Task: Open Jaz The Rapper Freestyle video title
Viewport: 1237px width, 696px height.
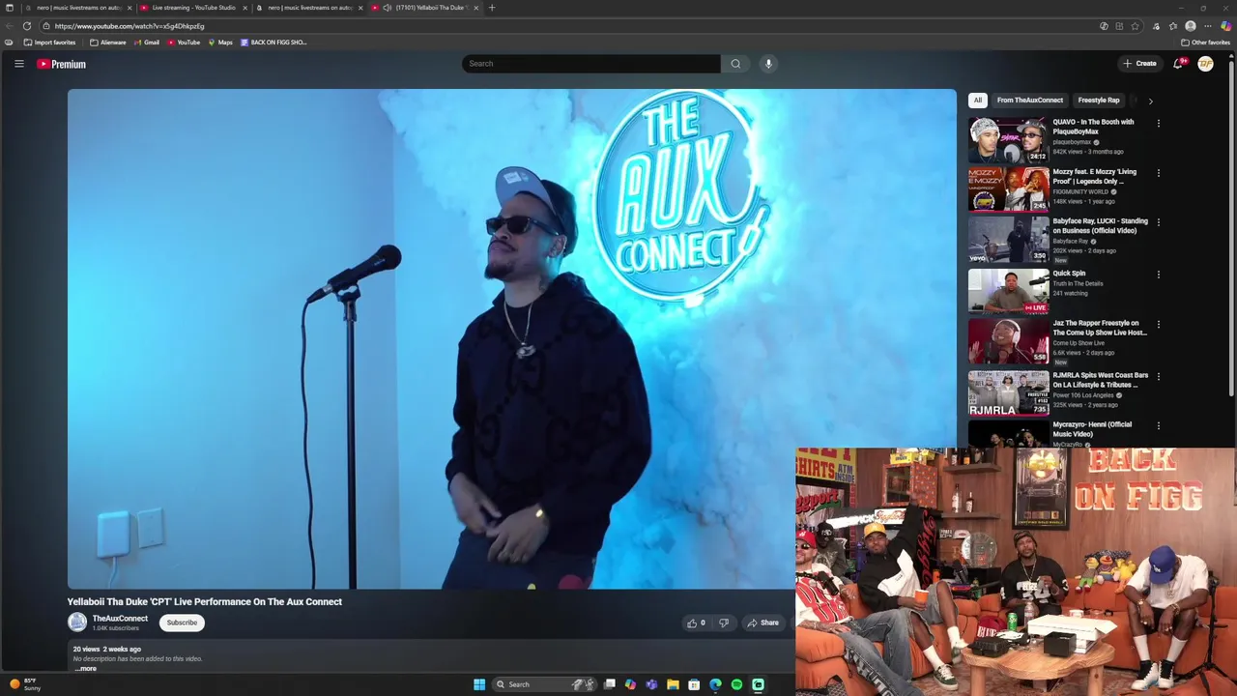Action: click(x=1100, y=328)
